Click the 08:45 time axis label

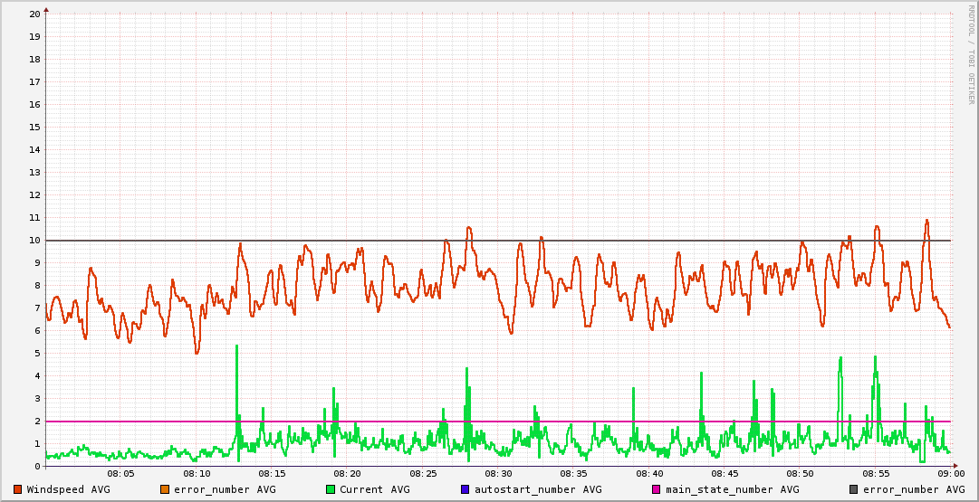725,474
